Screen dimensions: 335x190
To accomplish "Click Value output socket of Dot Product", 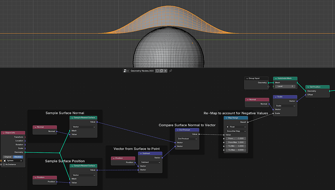I will (x=199, y=134).
